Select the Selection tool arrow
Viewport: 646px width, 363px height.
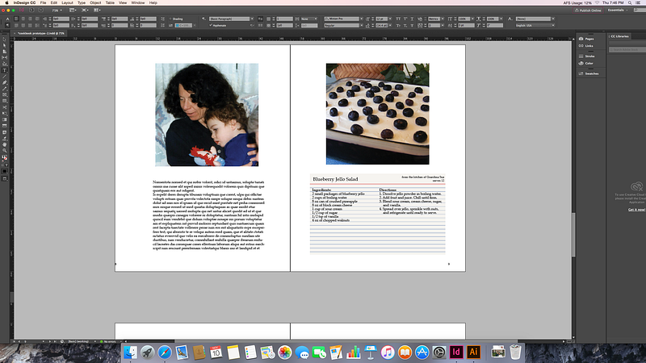point(5,40)
